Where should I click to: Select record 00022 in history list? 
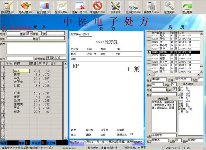pos(176,65)
